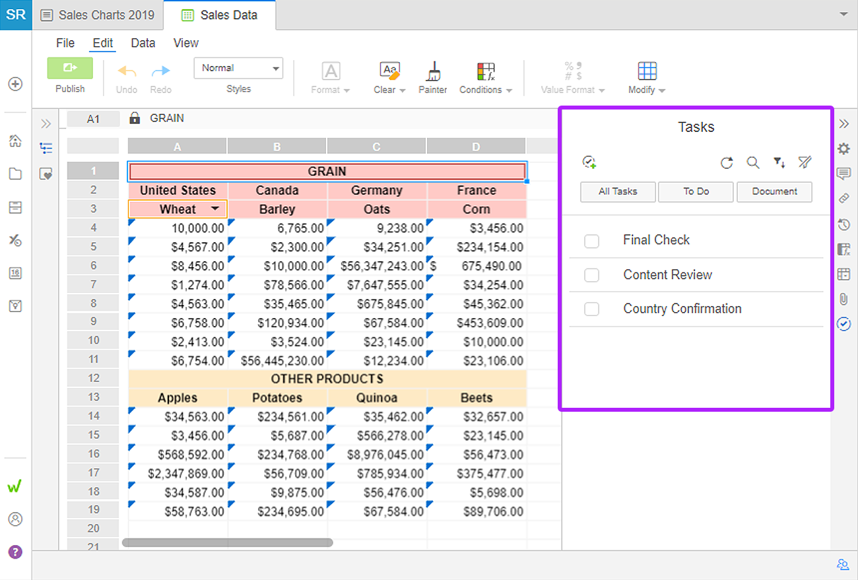Check the Final Check task checkbox
This screenshot has height=580, width=858.
[591, 241]
